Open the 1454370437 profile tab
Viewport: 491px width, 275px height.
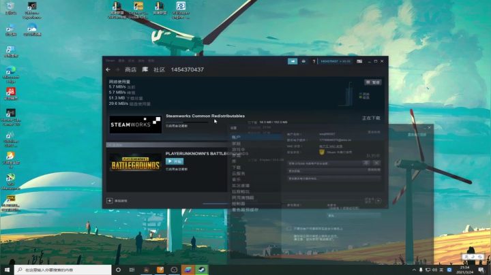pyautogui.click(x=188, y=69)
